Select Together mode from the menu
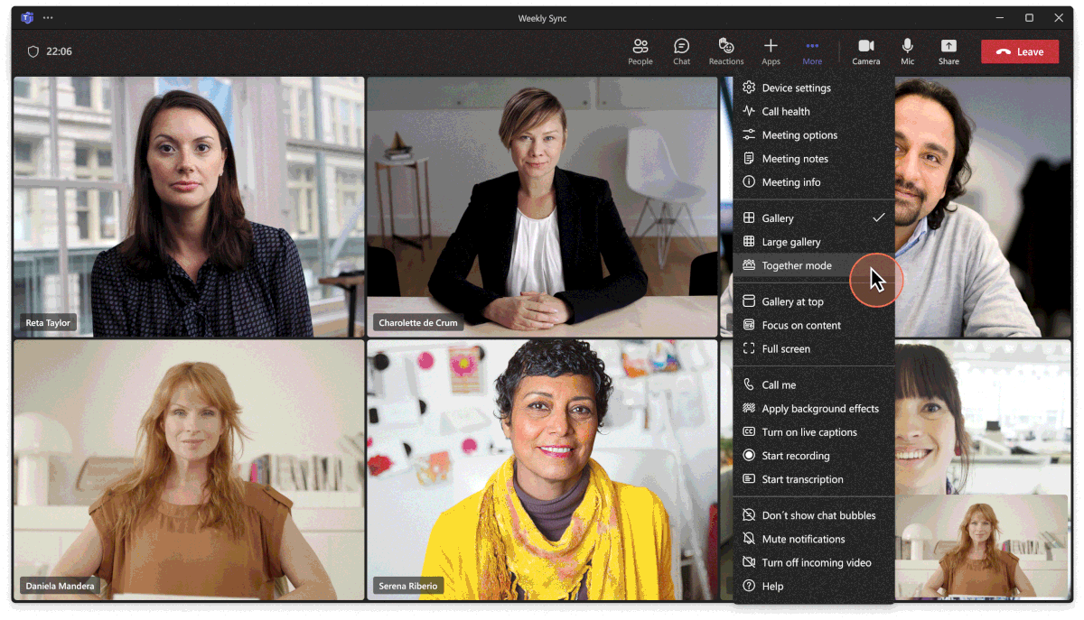1084x620 pixels. click(797, 265)
